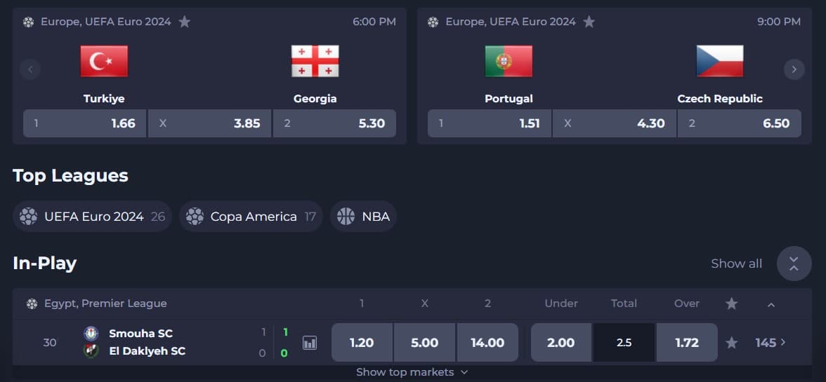Click the El Daklyeh SC team logo

(x=91, y=350)
